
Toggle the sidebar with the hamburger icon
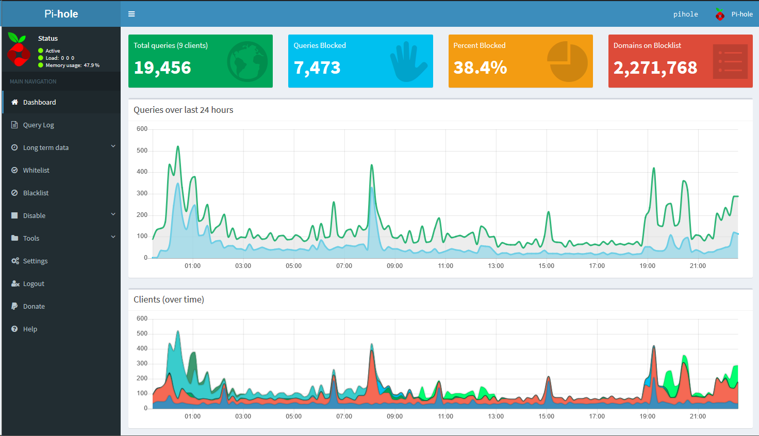click(x=131, y=14)
